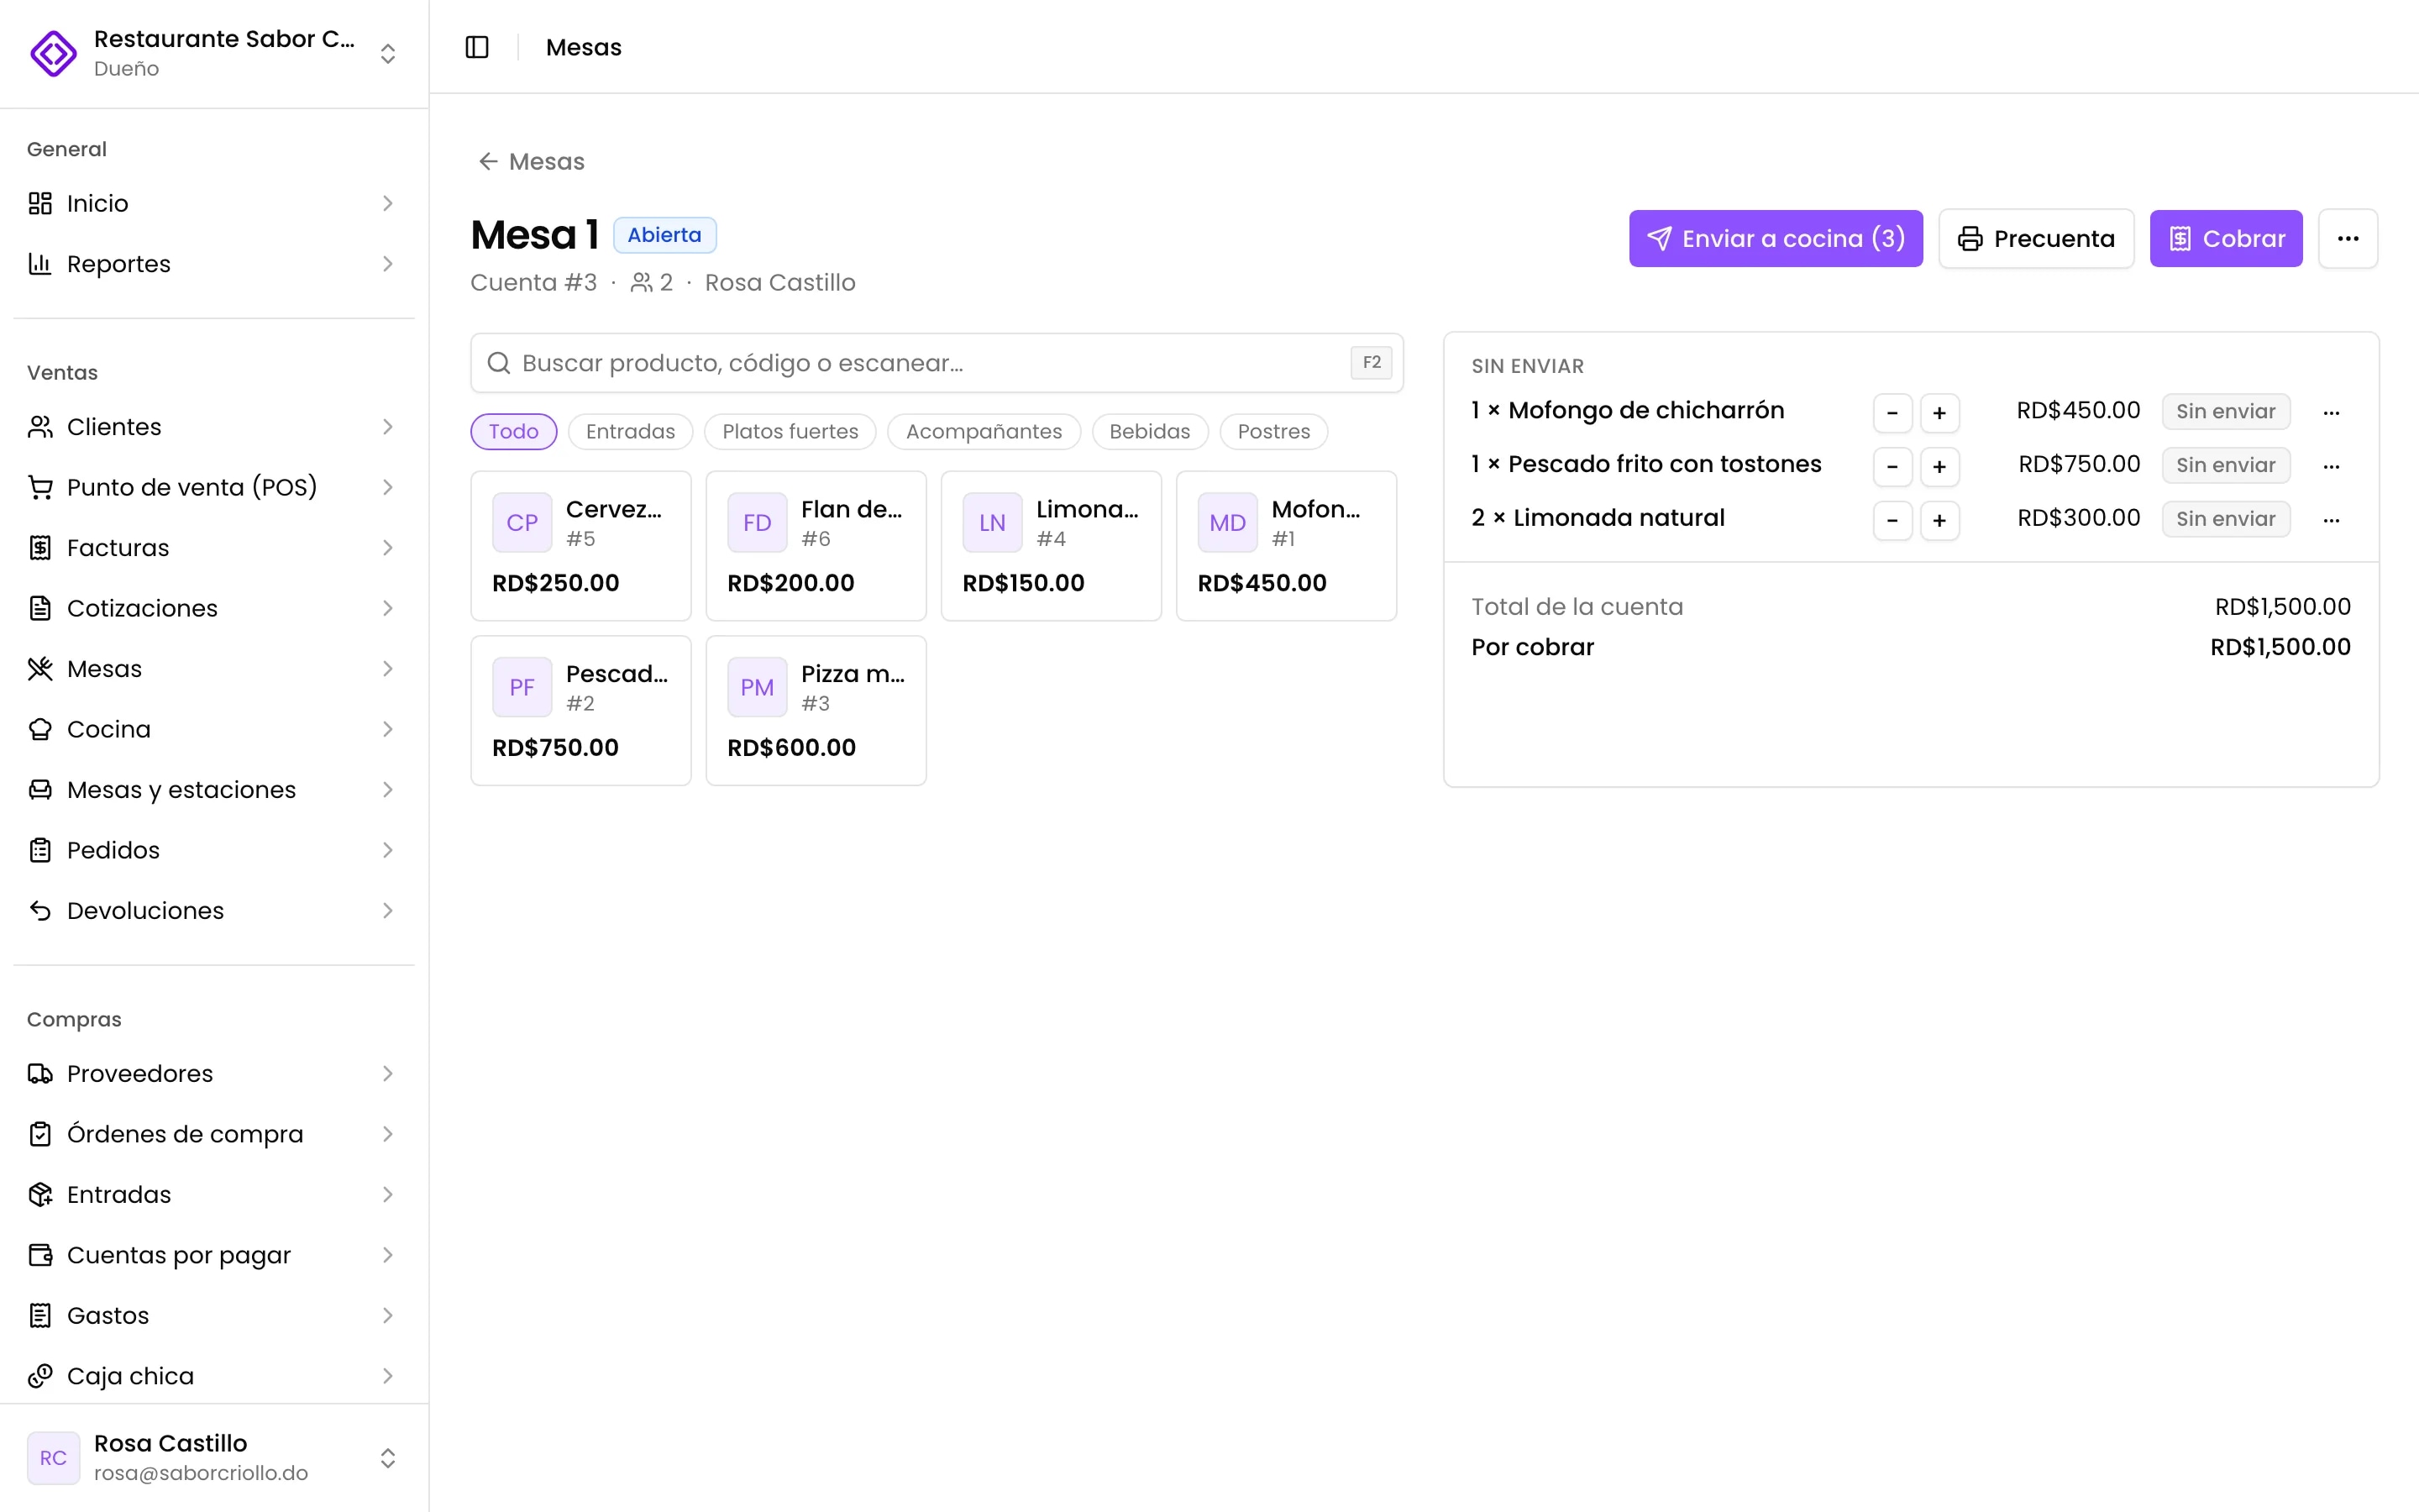Add Cerveza product card to order
This screenshot has height=1512, width=2419.
580,546
